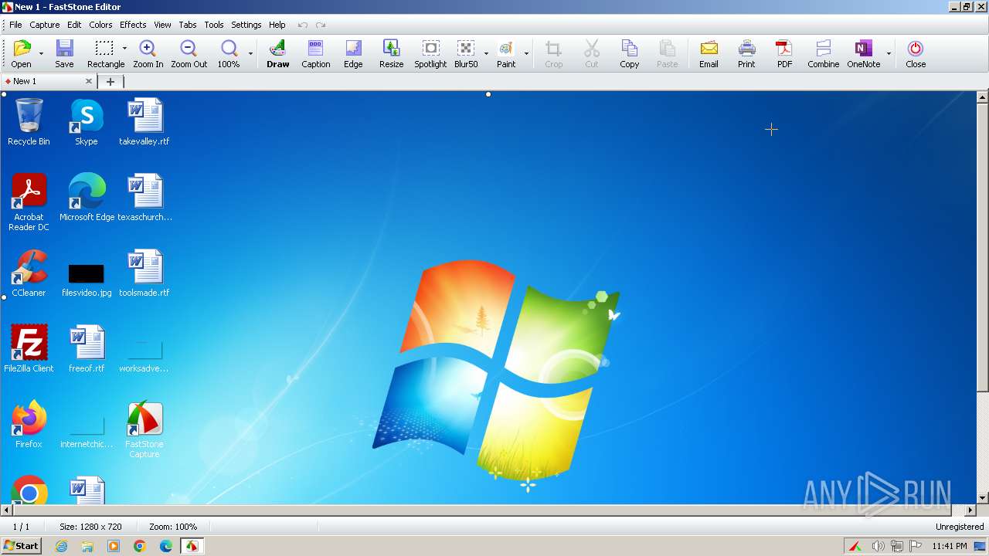Add a new tab with plus button
The image size is (989, 556).
(110, 81)
